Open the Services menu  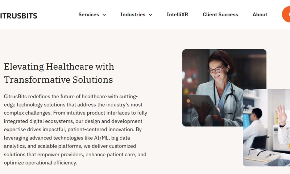(x=89, y=14)
